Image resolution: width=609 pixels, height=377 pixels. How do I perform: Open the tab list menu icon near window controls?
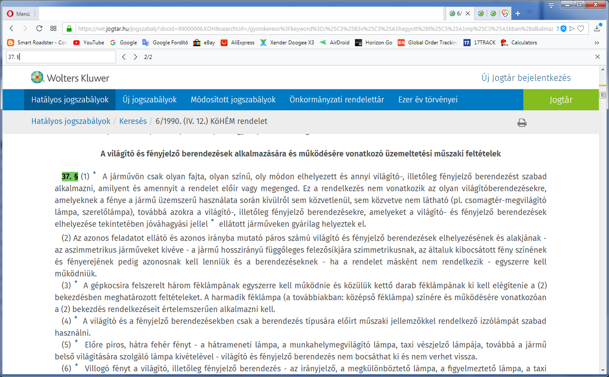[x=551, y=6]
